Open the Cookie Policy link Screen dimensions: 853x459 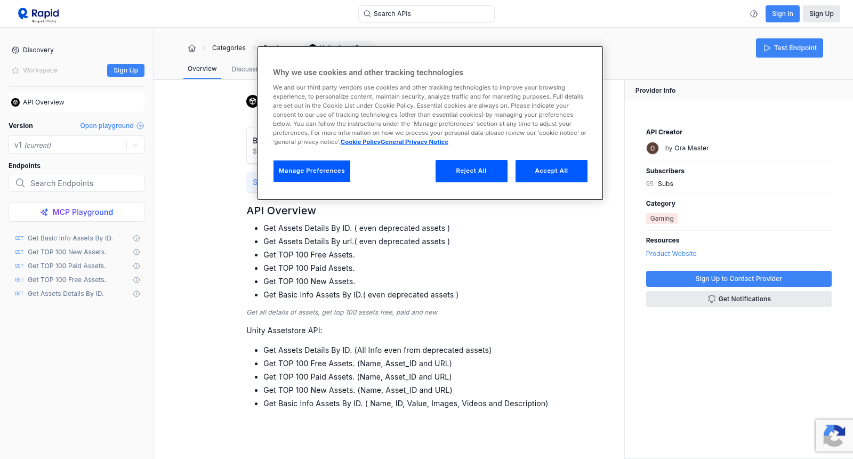coord(360,142)
